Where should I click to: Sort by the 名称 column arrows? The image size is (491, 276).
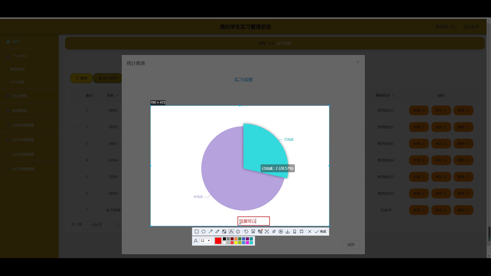[x=117, y=95]
